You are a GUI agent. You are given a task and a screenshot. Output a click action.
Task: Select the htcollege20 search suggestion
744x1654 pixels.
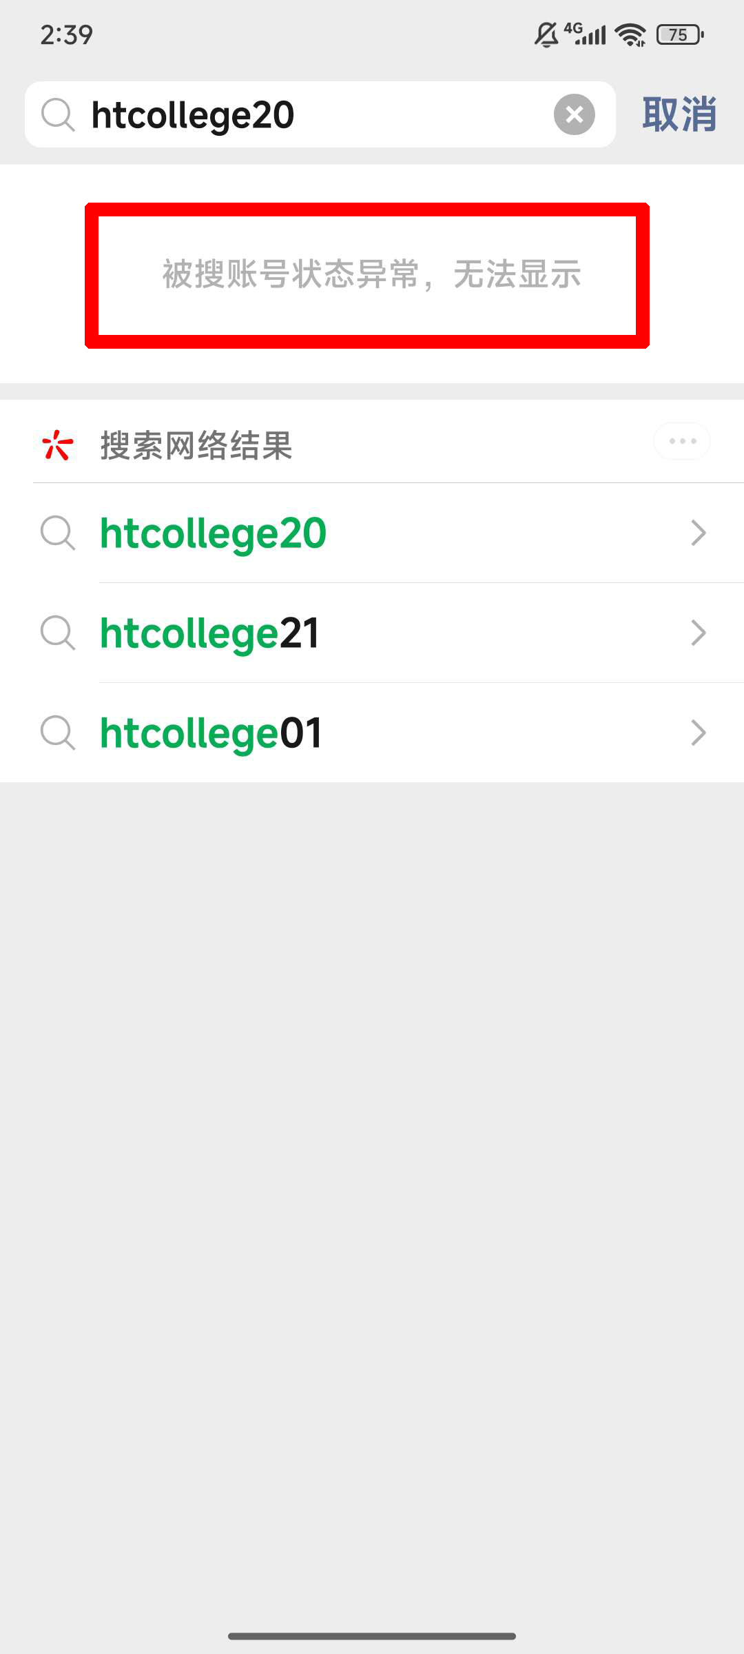(x=214, y=533)
